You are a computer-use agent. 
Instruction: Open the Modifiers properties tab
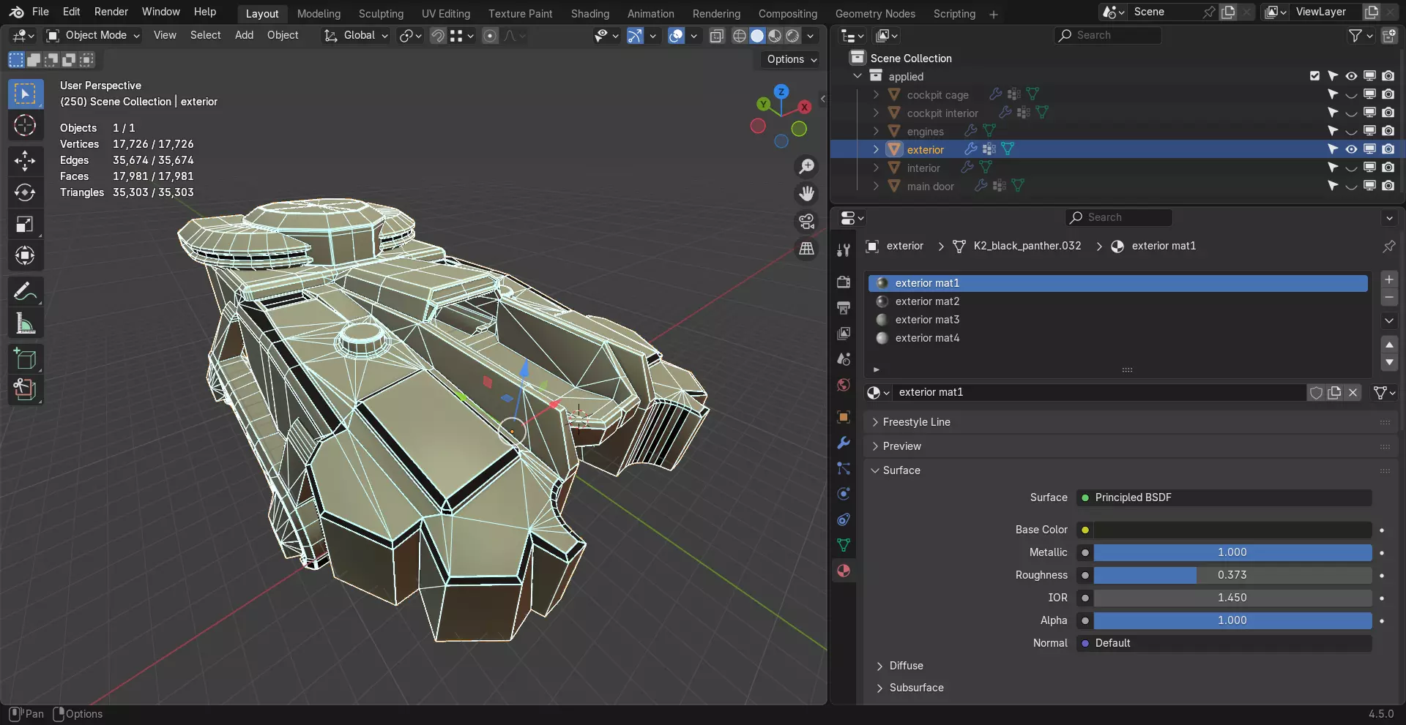(844, 443)
